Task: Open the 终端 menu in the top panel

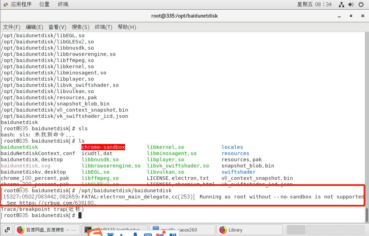Action: [63, 4]
